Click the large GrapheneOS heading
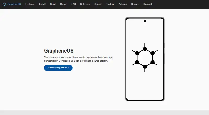Image resolution: width=209 pixels, height=115 pixels. 59,51
